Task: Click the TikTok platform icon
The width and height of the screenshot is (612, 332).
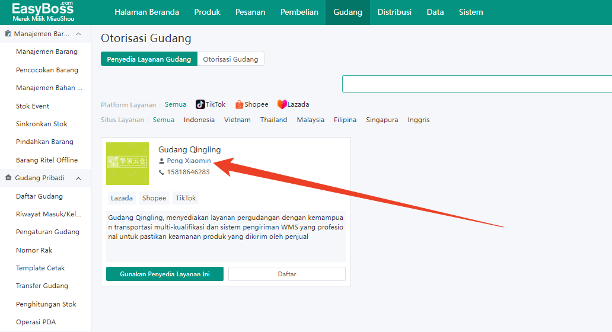Action: 200,104
